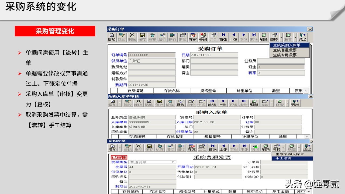Click the 供货单位 field in 采购订单

(x=152, y=61)
